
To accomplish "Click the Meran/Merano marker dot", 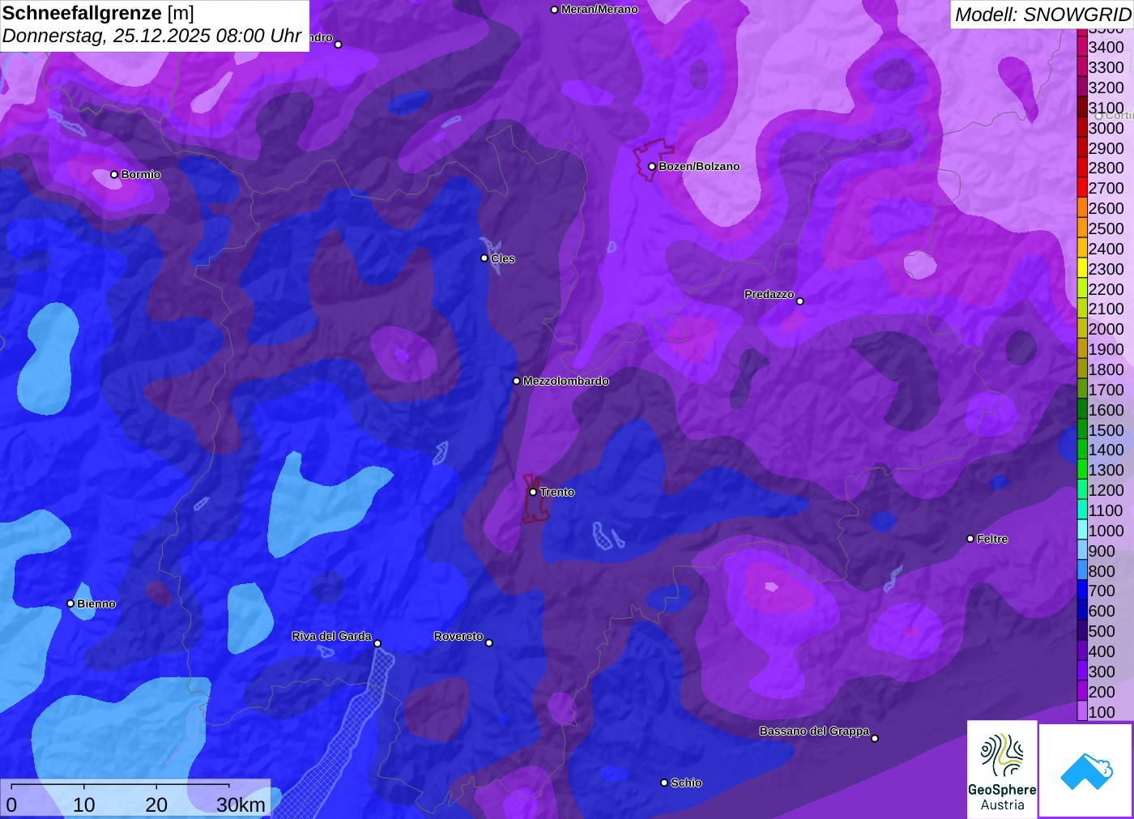I will (554, 10).
